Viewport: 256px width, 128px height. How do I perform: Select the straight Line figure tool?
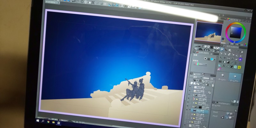coord(232,62)
